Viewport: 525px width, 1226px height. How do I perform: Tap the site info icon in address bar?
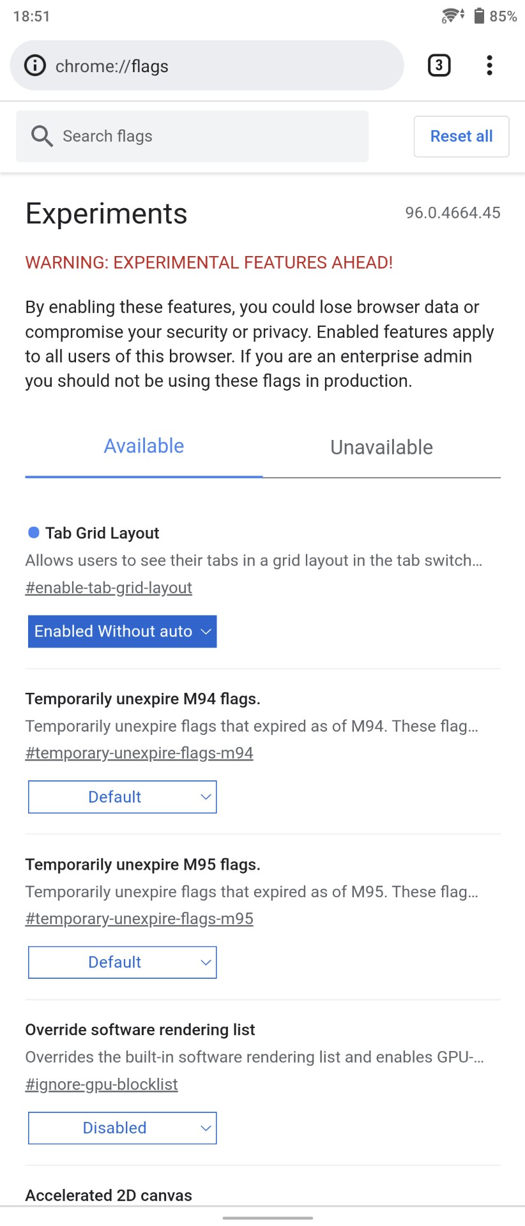[x=35, y=65]
